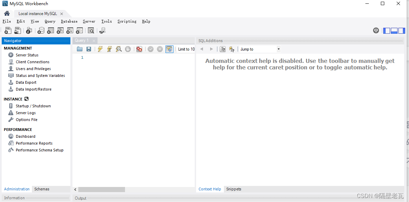This screenshot has height=202, width=409.
Task: Switch to the Schemas tab
Action: [x=42, y=189]
